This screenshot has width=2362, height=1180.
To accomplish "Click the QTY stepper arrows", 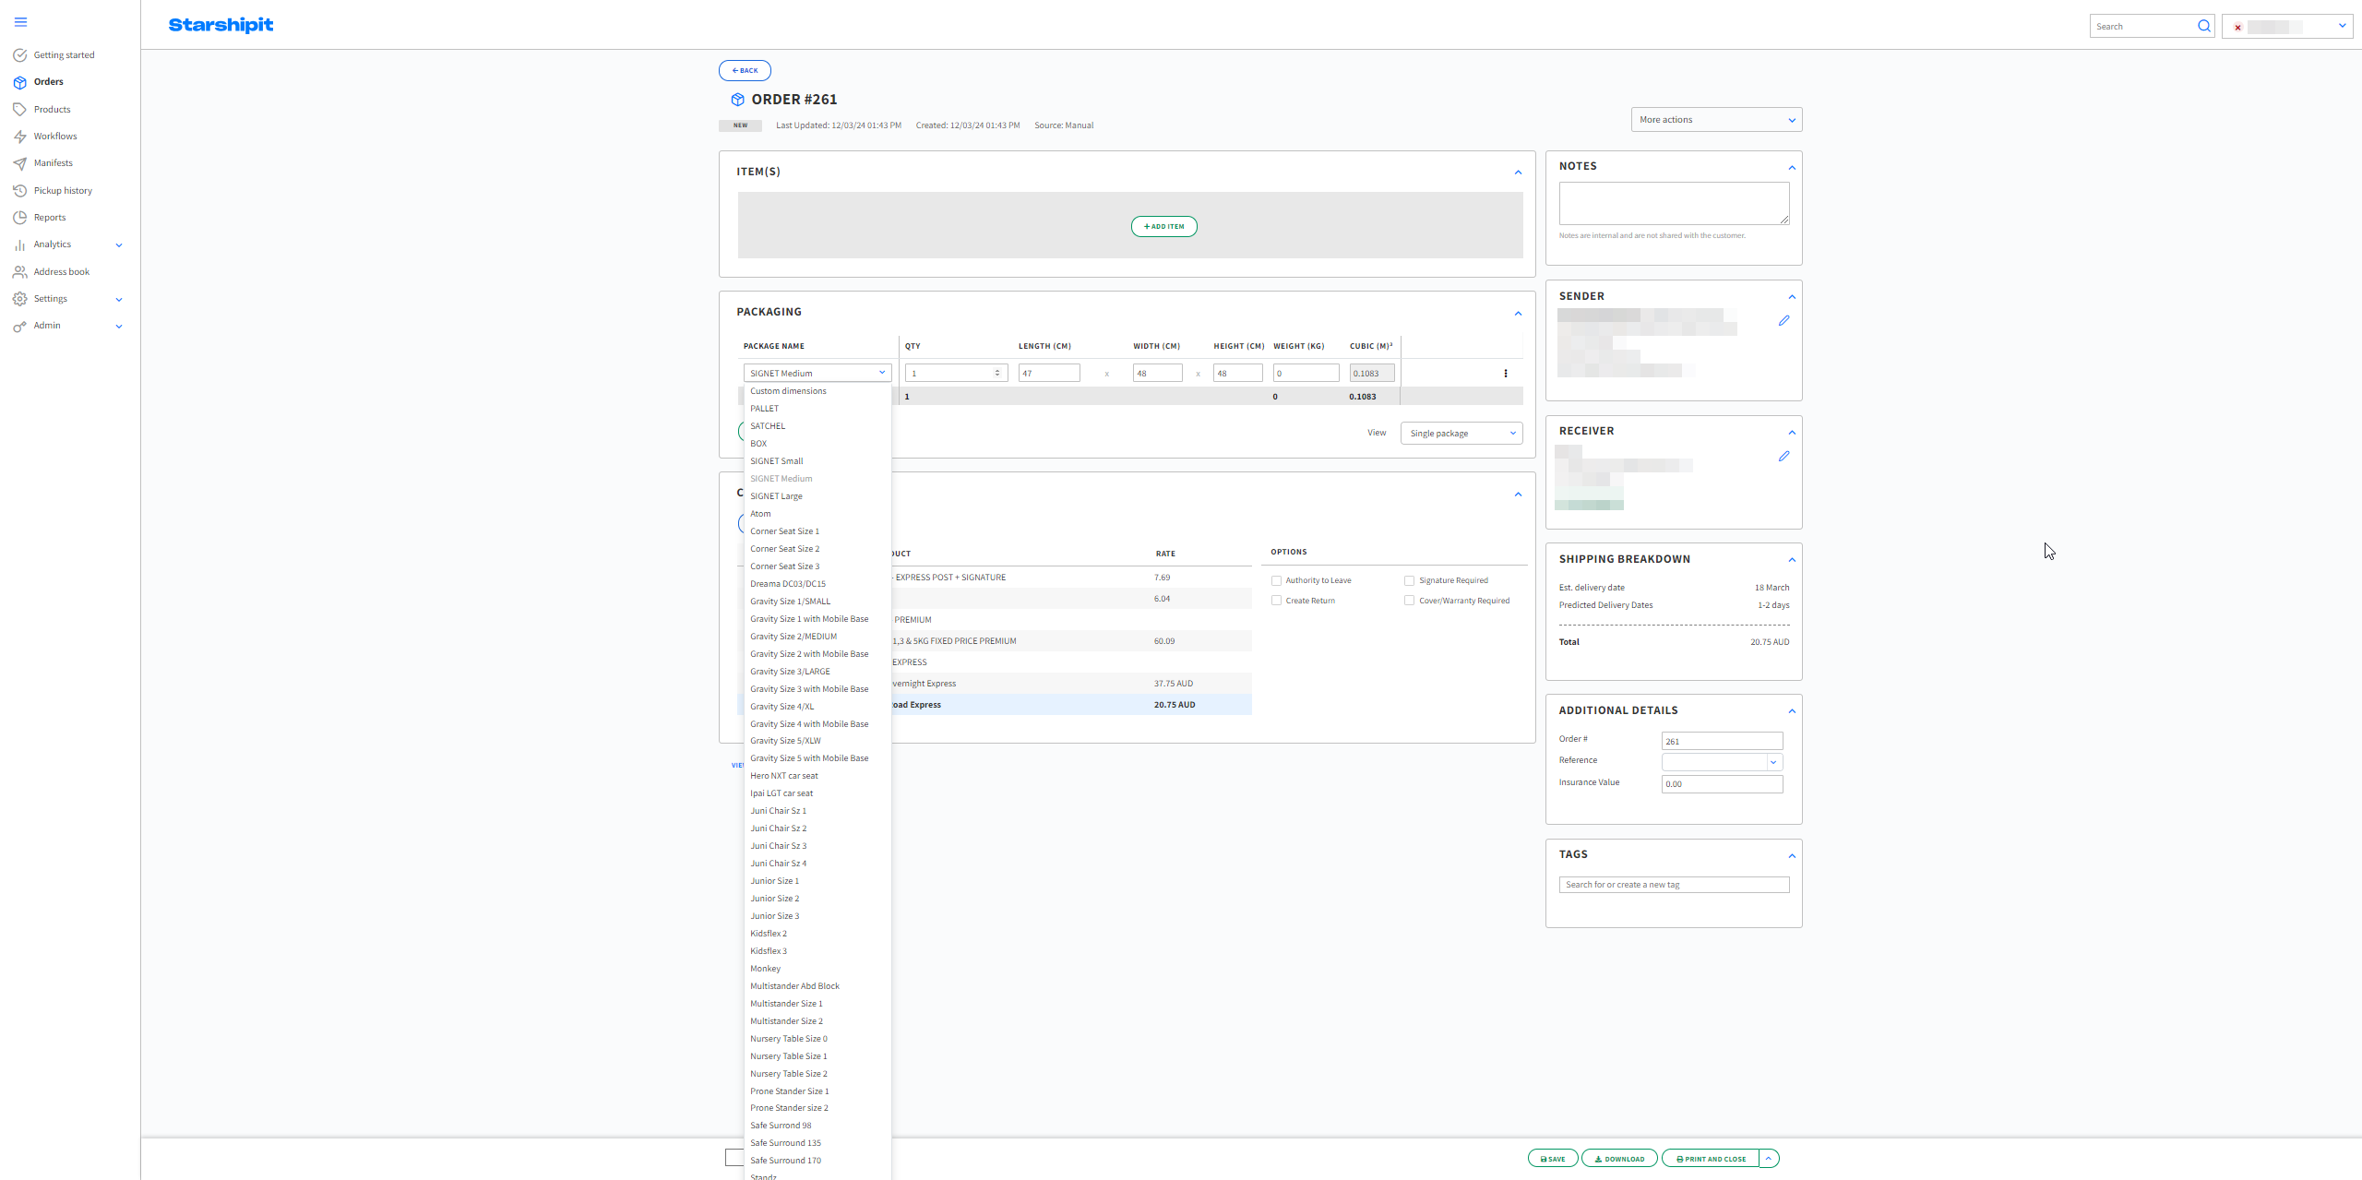I will 997,373.
